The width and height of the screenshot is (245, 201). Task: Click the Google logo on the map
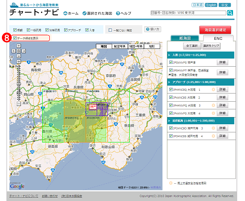17,186
